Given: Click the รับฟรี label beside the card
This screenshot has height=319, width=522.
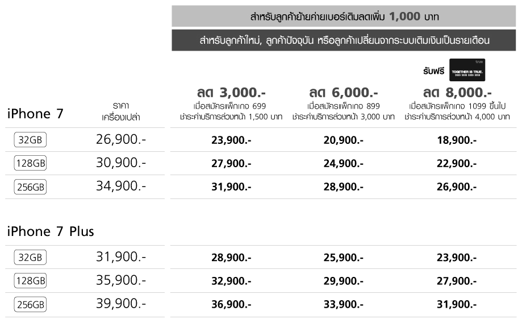Looking at the screenshot, I should [435, 71].
